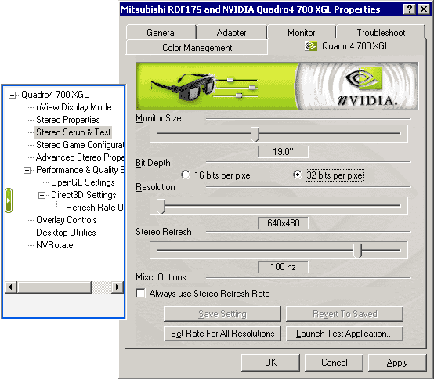
Task: Select Refresh Rate tree item
Action: point(94,208)
